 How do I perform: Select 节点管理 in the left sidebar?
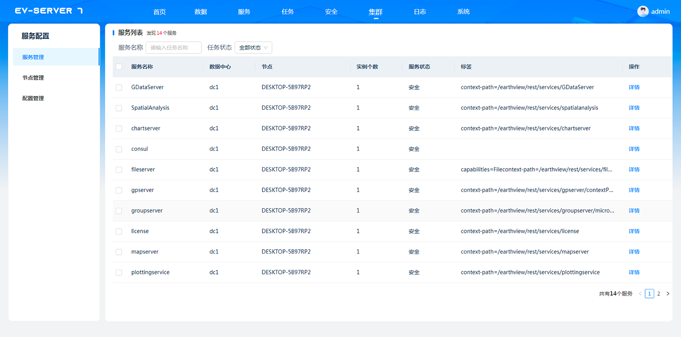pos(33,78)
